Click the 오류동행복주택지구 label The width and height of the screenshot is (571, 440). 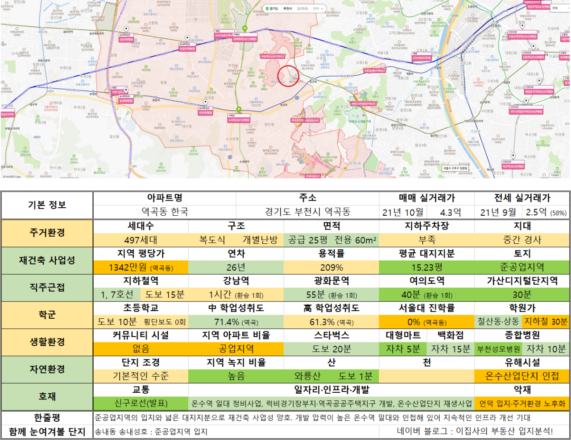(x=375, y=70)
